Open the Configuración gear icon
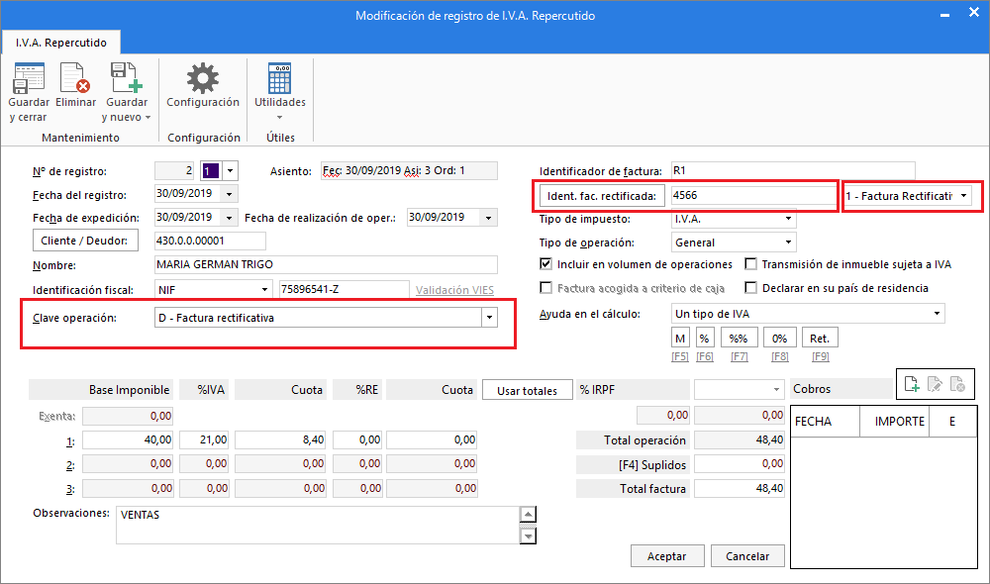Image resolution: width=990 pixels, height=584 pixels. point(203,79)
